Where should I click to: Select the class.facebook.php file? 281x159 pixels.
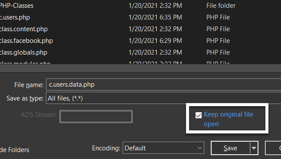click(x=26, y=41)
